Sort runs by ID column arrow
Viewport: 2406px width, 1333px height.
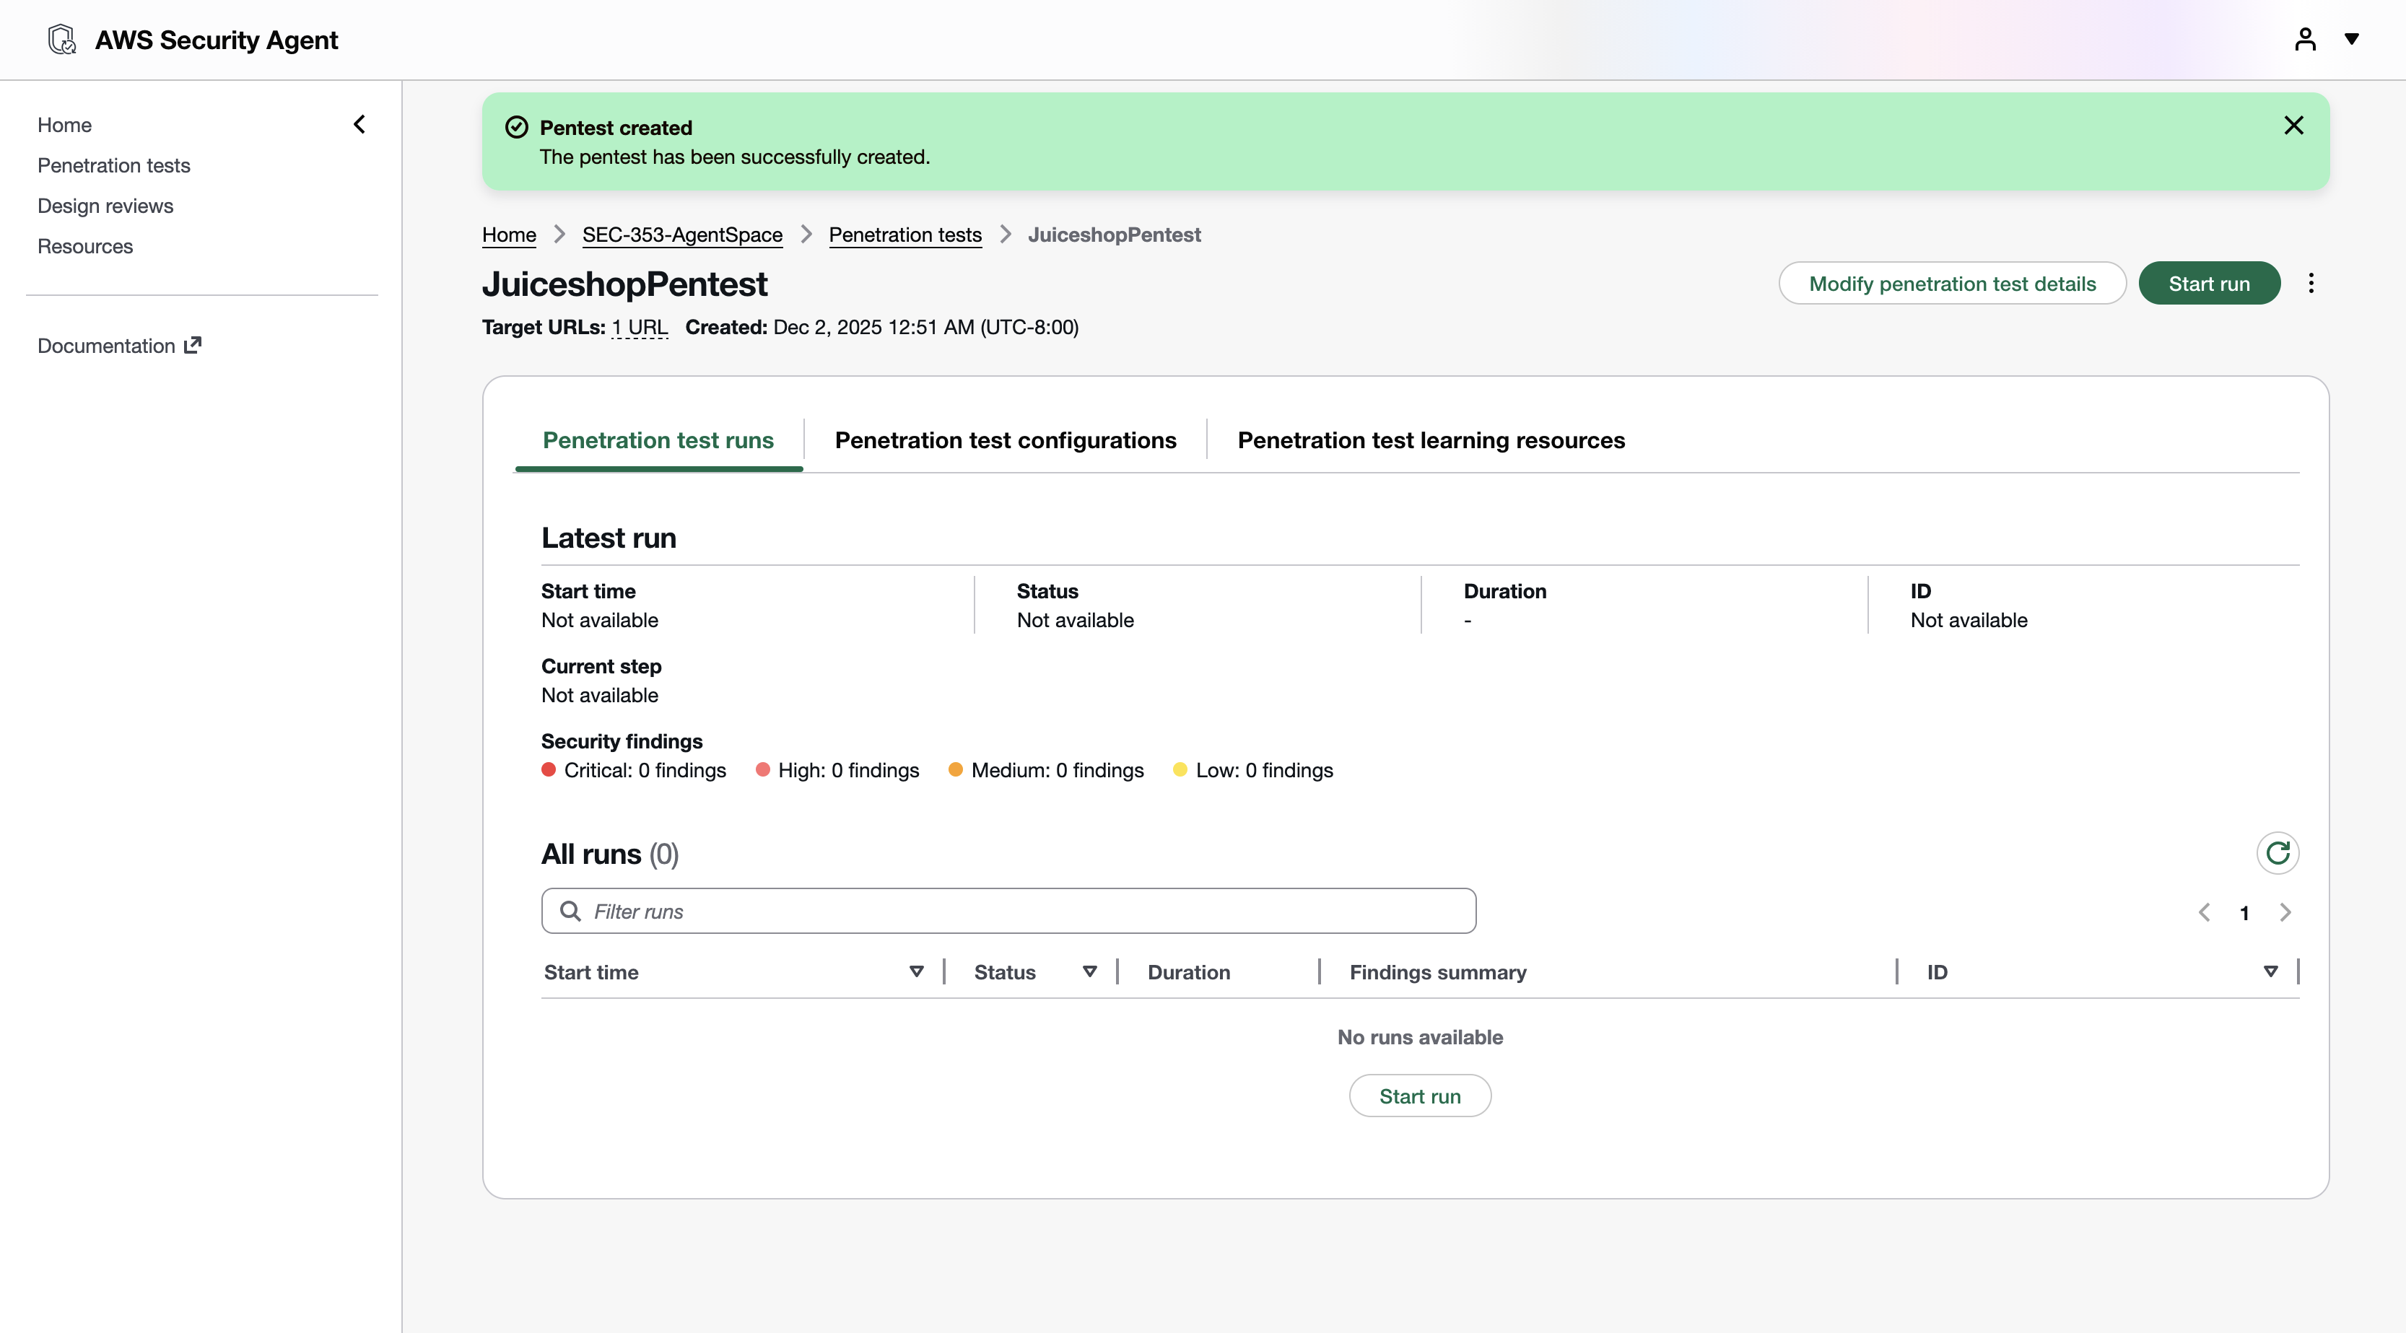pyautogui.click(x=2270, y=971)
